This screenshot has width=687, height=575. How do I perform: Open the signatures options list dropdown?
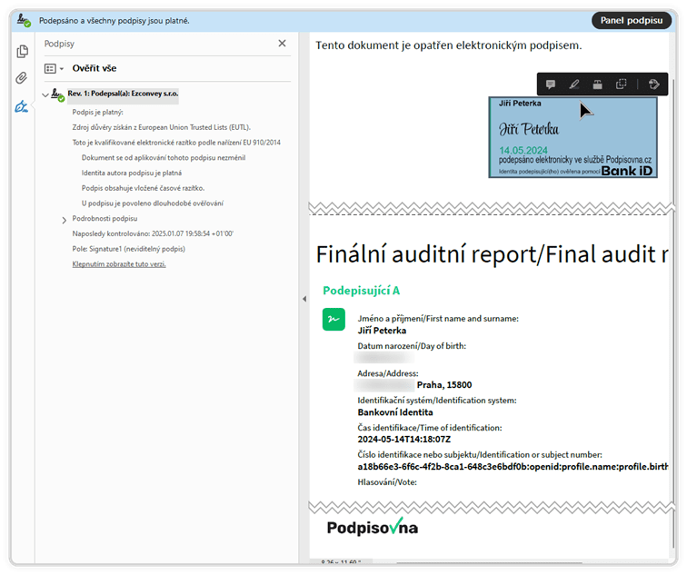pyautogui.click(x=54, y=69)
